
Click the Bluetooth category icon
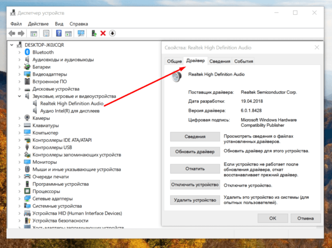tap(27, 52)
